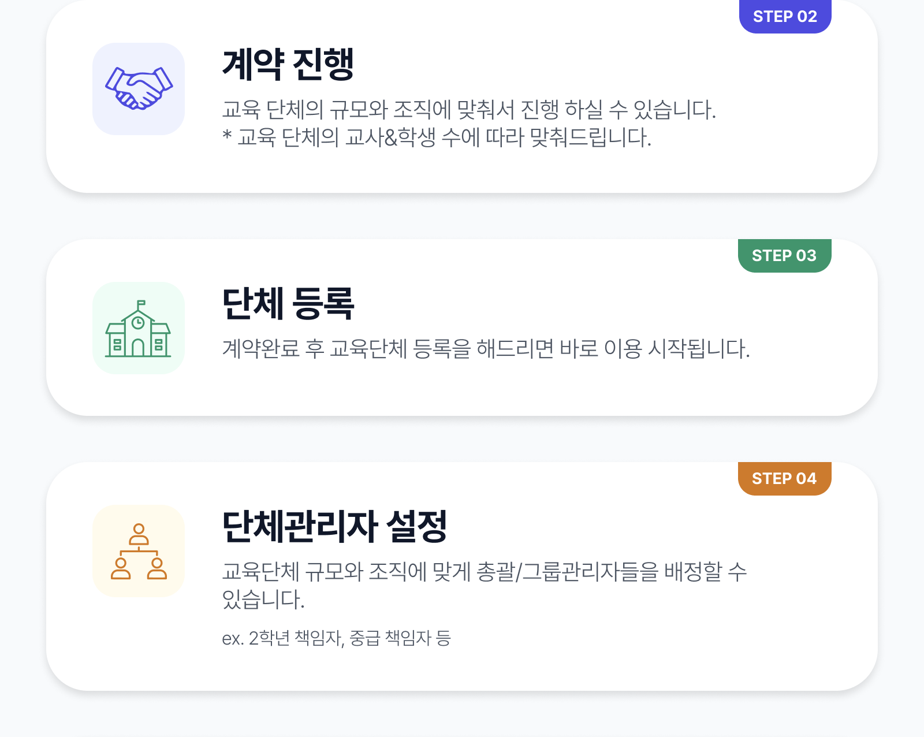The height and width of the screenshot is (737, 924).
Task: Click the top person in hierarchy icon
Action: [x=139, y=534]
